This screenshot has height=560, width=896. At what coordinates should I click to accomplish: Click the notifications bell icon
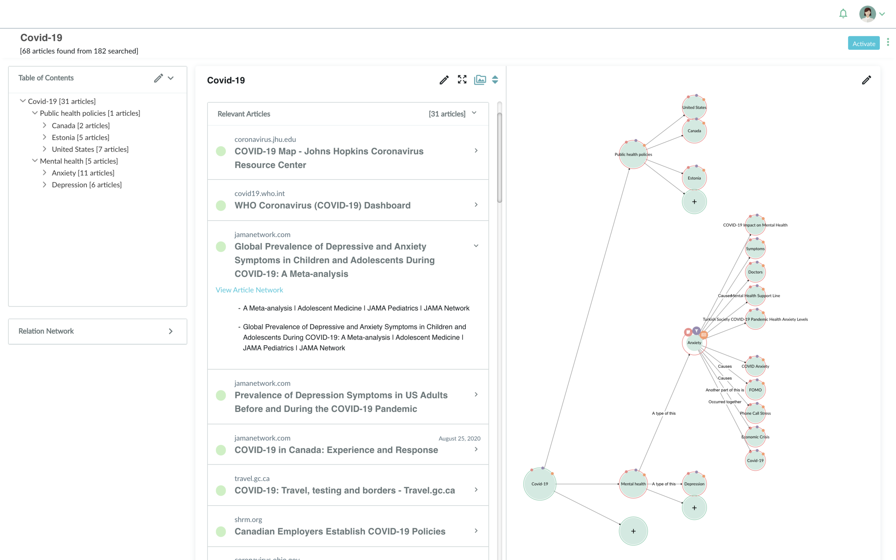(x=843, y=14)
